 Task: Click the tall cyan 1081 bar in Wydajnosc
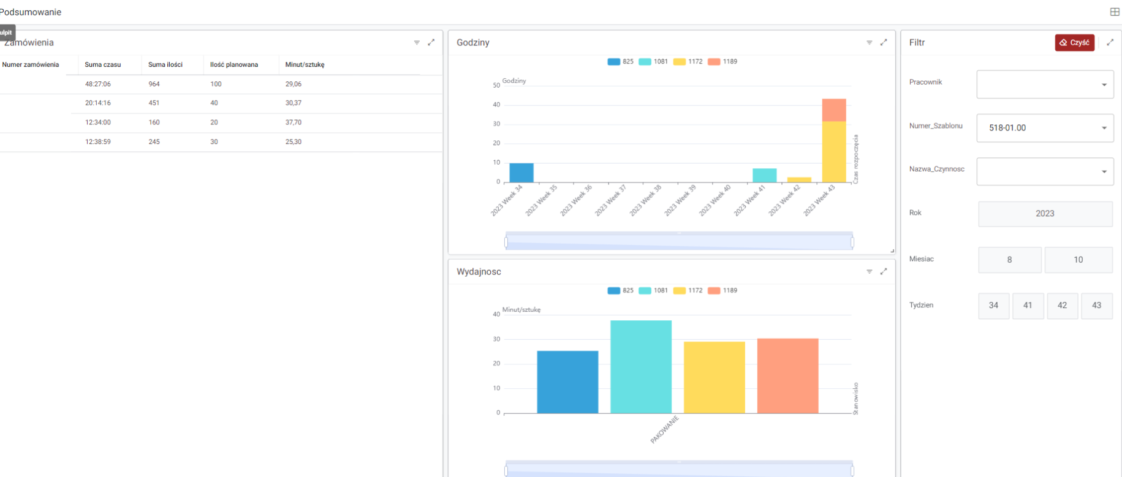point(640,367)
